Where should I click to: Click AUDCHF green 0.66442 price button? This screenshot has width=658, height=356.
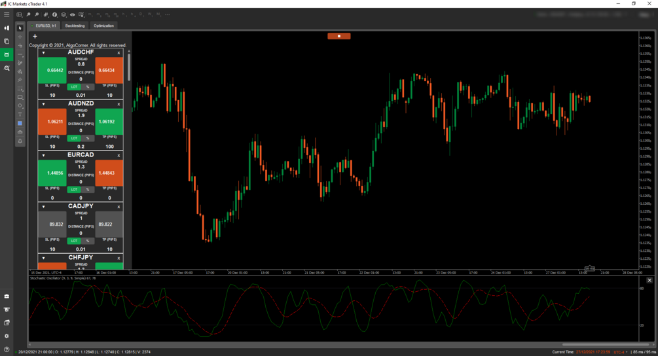(52, 71)
